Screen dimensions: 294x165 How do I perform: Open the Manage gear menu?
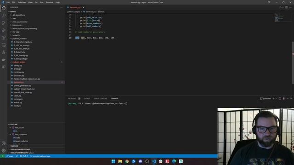(4, 151)
